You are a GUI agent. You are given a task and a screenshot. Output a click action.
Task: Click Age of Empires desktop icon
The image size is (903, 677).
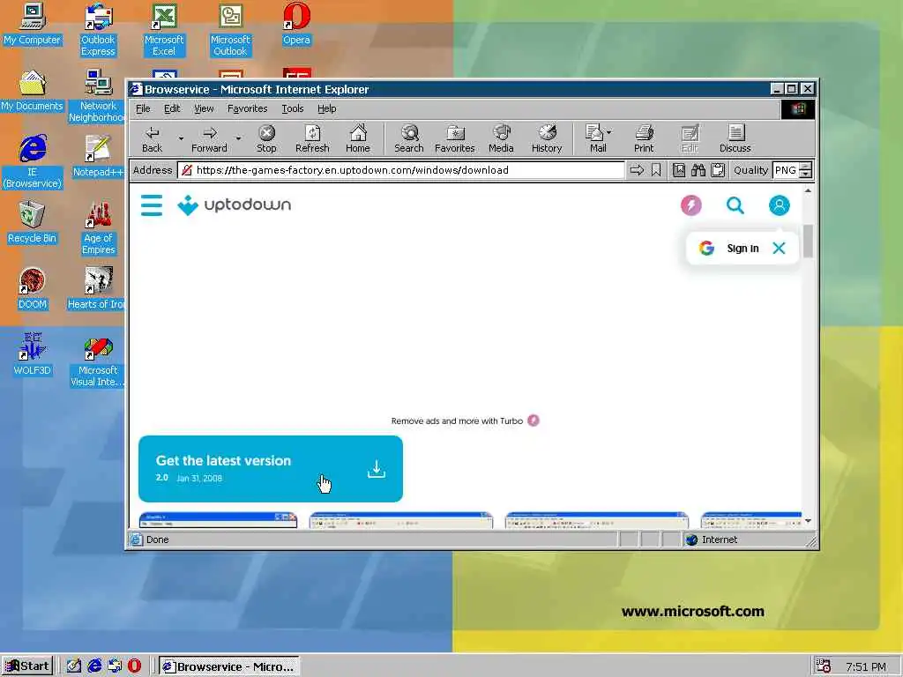tap(98, 228)
